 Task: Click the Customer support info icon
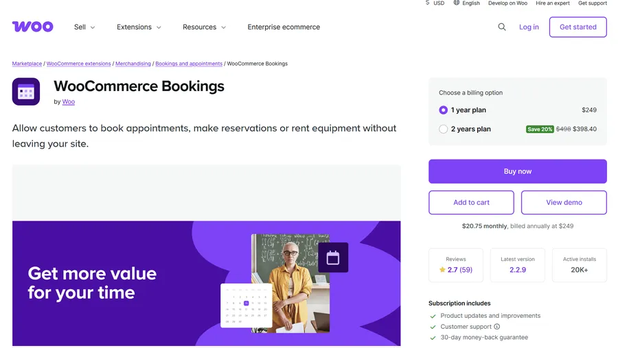tap(497, 327)
